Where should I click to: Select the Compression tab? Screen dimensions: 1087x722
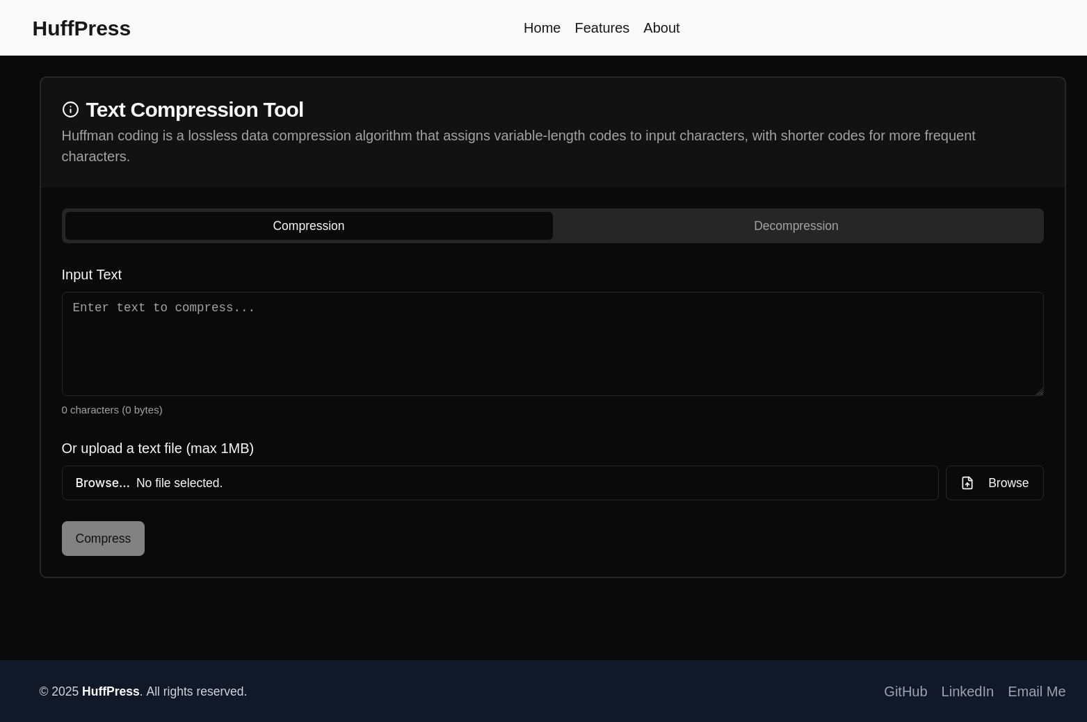coord(308,226)
